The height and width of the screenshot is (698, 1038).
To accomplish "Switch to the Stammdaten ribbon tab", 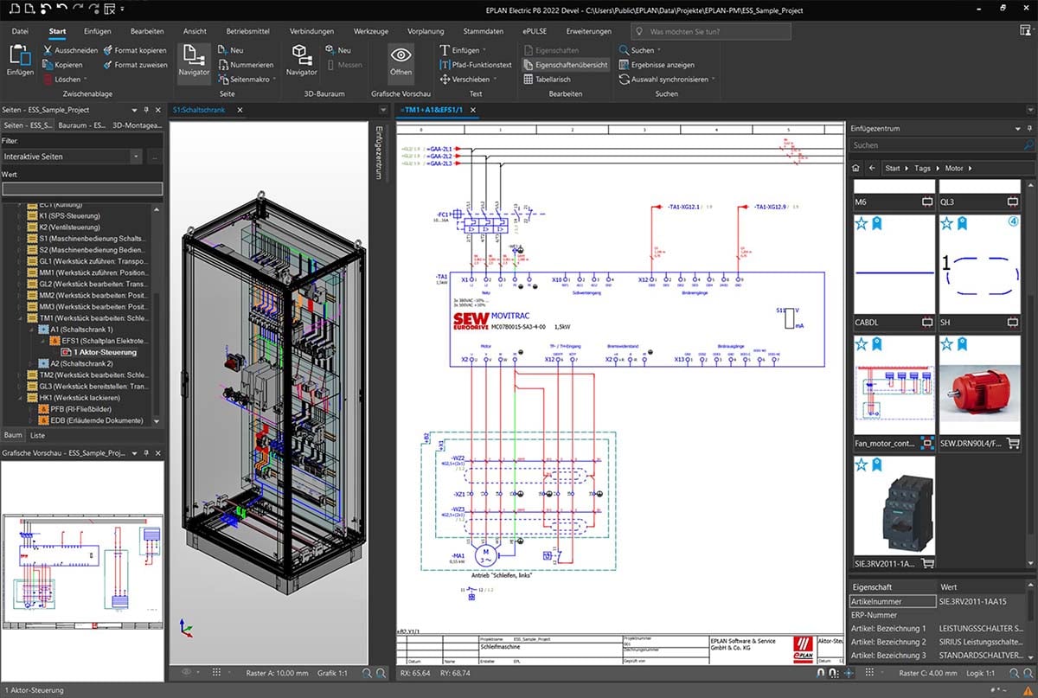I will tap(483, 30).
